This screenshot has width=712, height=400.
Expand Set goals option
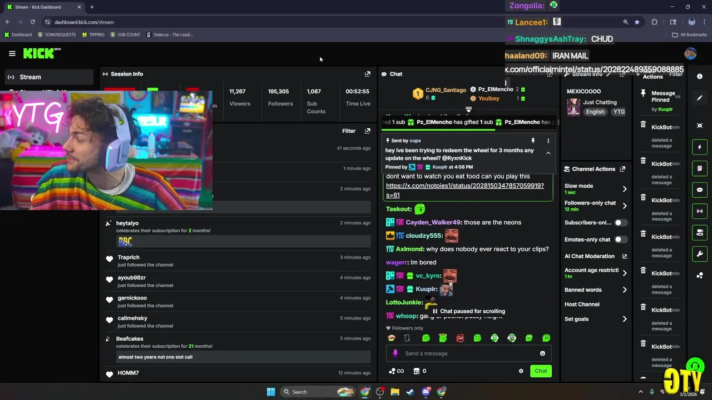pos(625,319)
